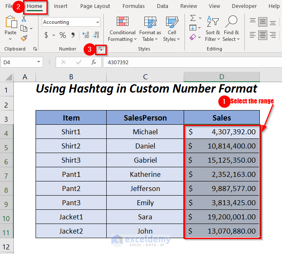Select the Format Painter brush icon

point(24,38)
